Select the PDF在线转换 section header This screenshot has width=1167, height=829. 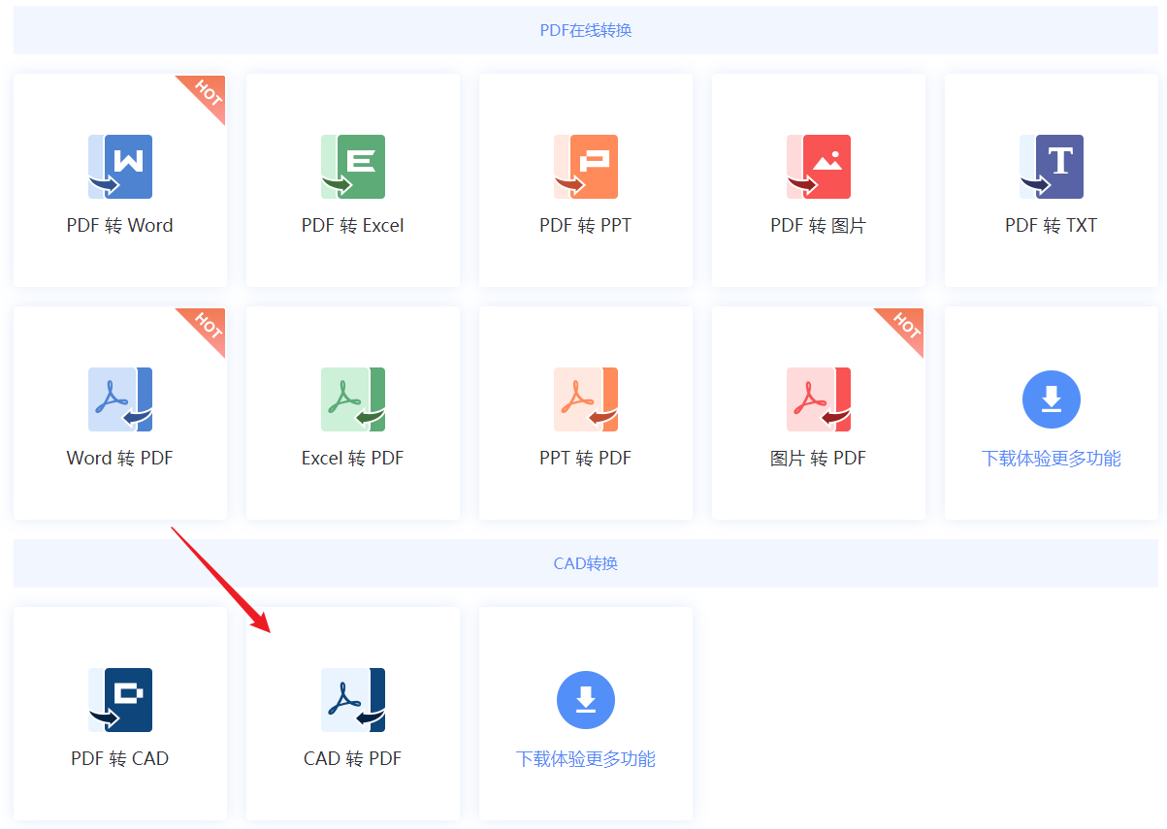click(x=585, y=29)
